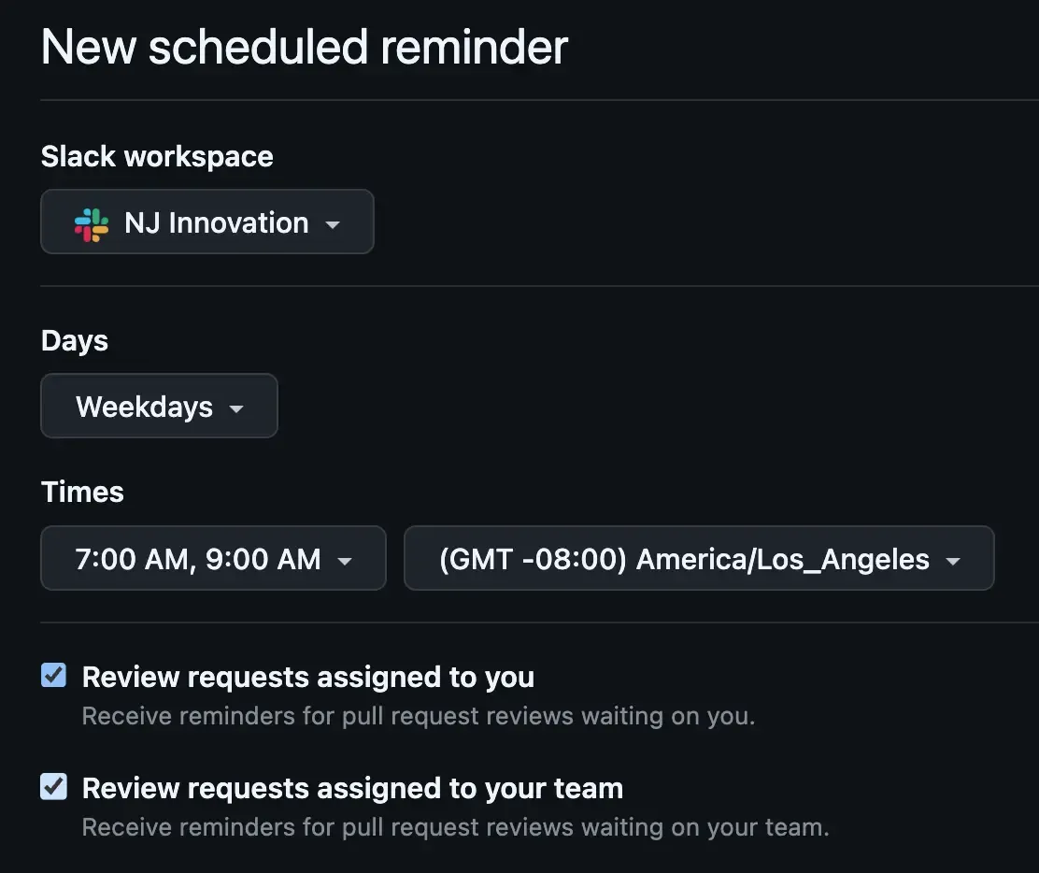Disable Review requests assigned to your team
The width and height of the screenshot is (1039, 873).
click(53, 786)
